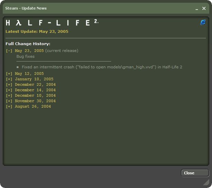
Task: Click the May 12, 2005 date link
Action: (x=29, y=73)
